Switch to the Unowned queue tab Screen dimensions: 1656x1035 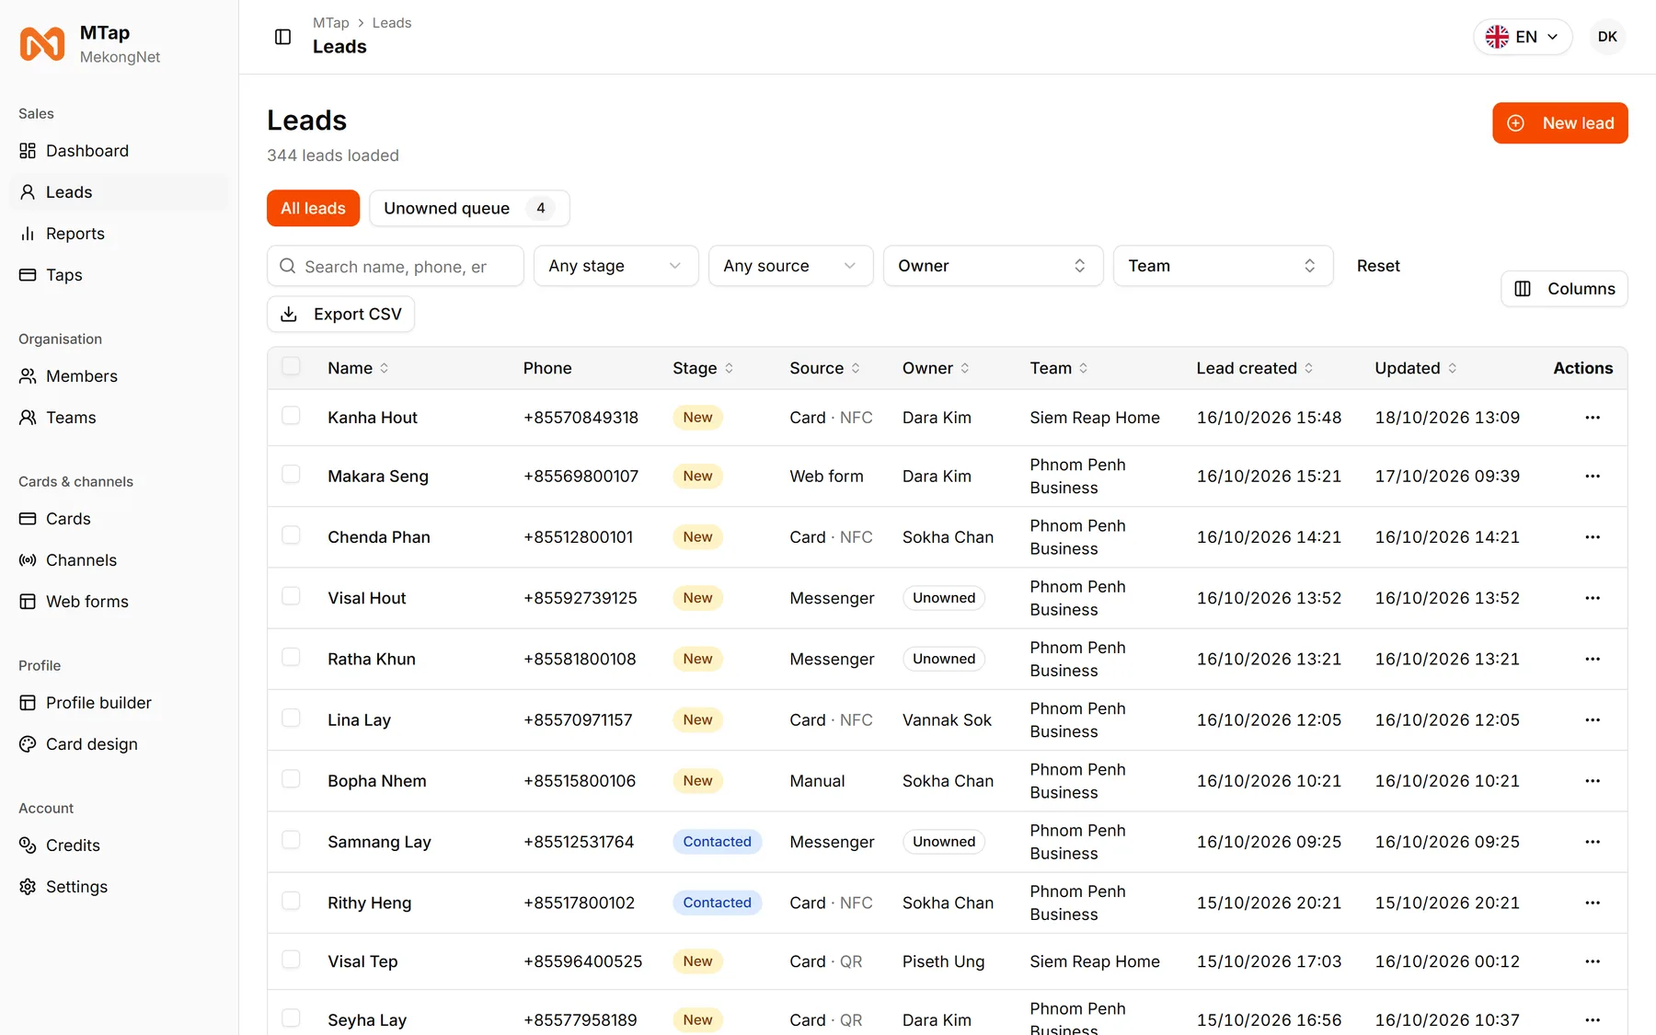[469, 208]
